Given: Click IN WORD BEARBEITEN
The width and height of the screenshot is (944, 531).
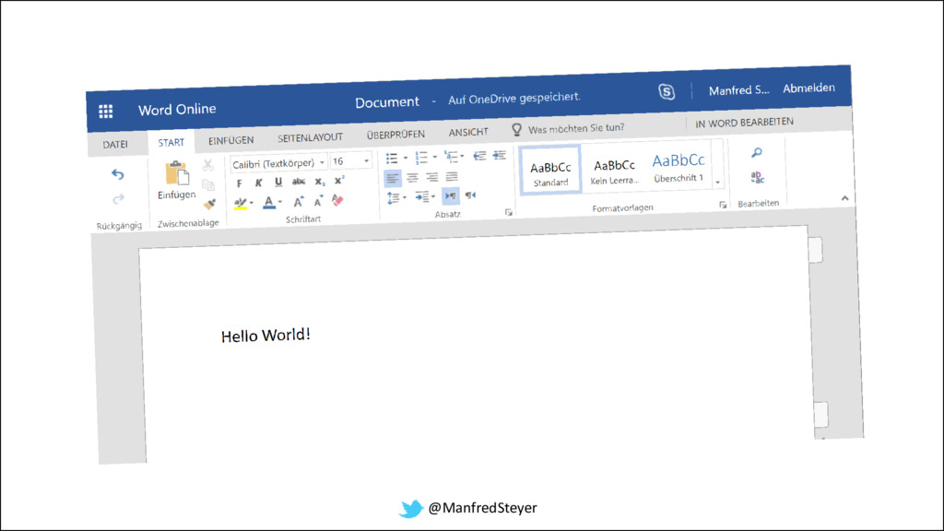Looking at the screenshot, I should tap(744, 123).
